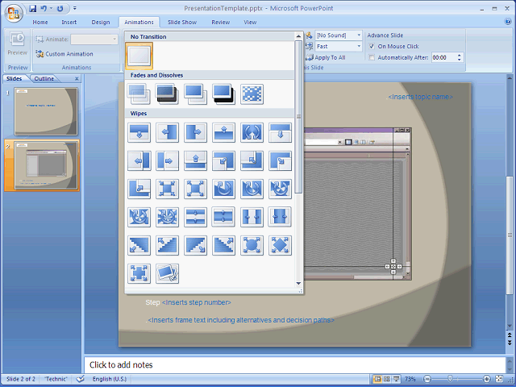Viewport: 516px width, 387px height.
Task: Switch to Normal view in status bar
Action: tap(377, 379)
